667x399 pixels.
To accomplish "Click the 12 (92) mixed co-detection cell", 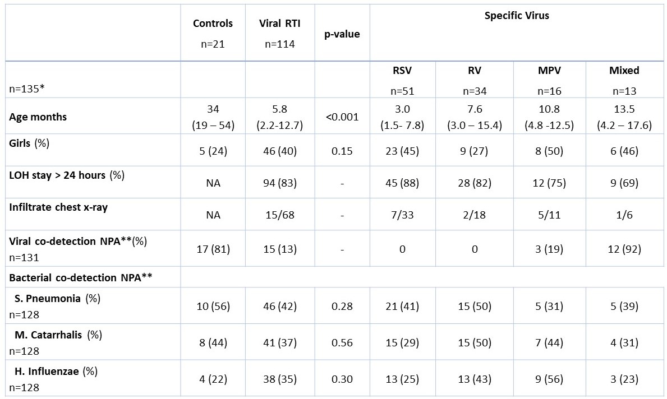I will coord(624,249).
